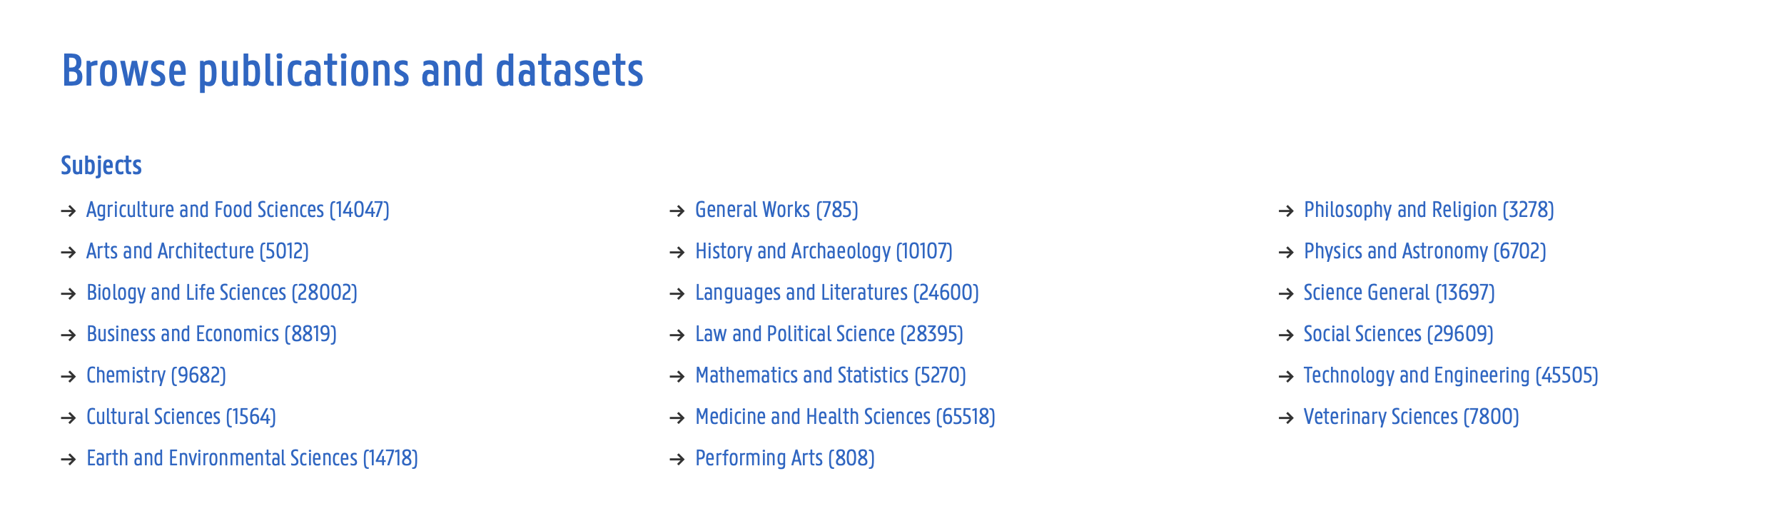Open the Languages and Literatures subject

[x=837, y=293]
